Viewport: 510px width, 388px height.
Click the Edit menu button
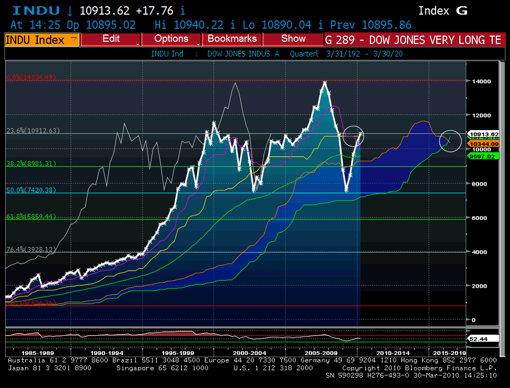111,39
